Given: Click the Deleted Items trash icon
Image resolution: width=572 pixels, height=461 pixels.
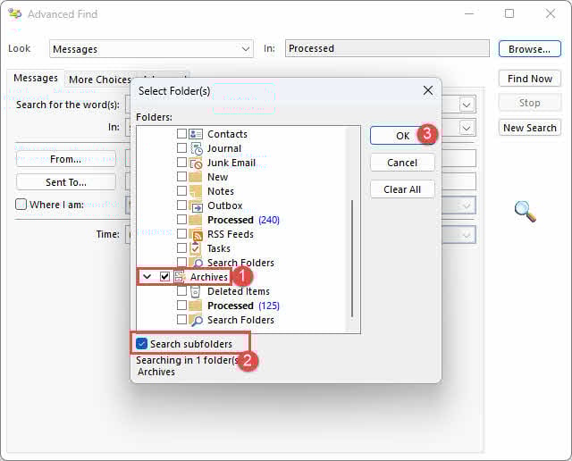Looking at the screenshot, I should 196,291.
